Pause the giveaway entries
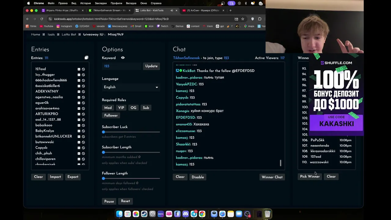This screenshot has height=220, width=391. pyautogui.click(x=109, y=201)
